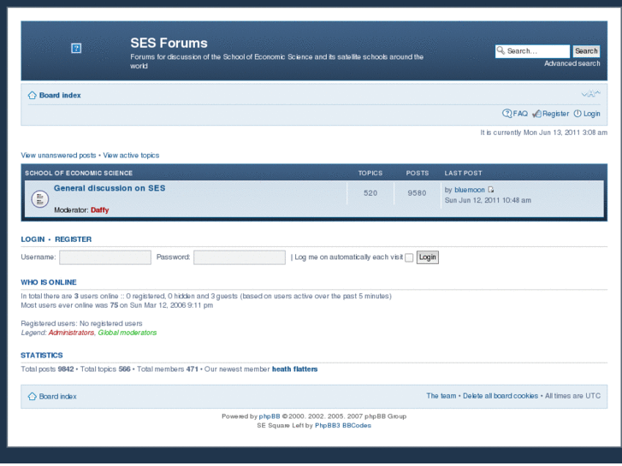
Task: Click the topics count 520
Action: [x=370, y=193]
